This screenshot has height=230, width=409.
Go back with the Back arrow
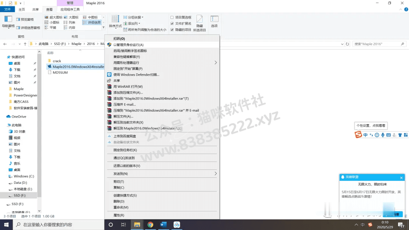pos(5,44)
